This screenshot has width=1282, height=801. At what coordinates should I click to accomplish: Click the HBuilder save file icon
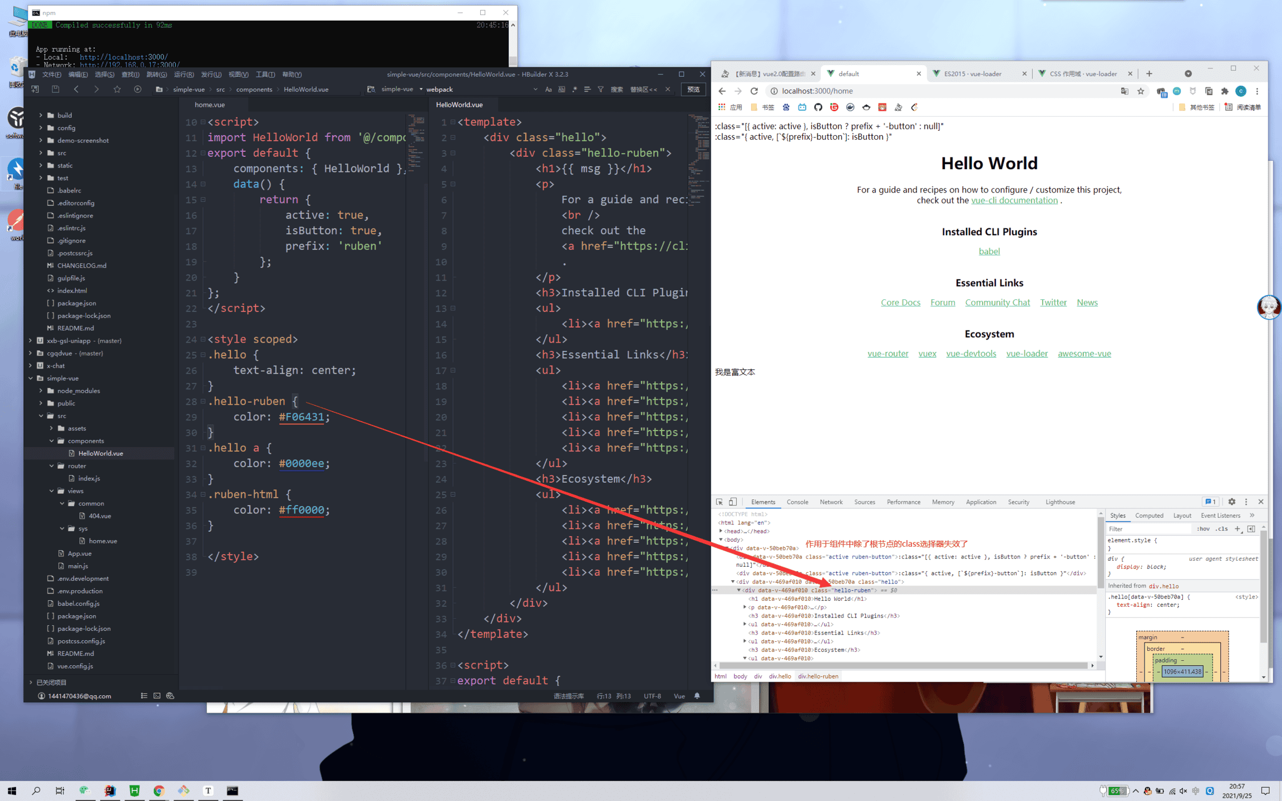point(55,89)
